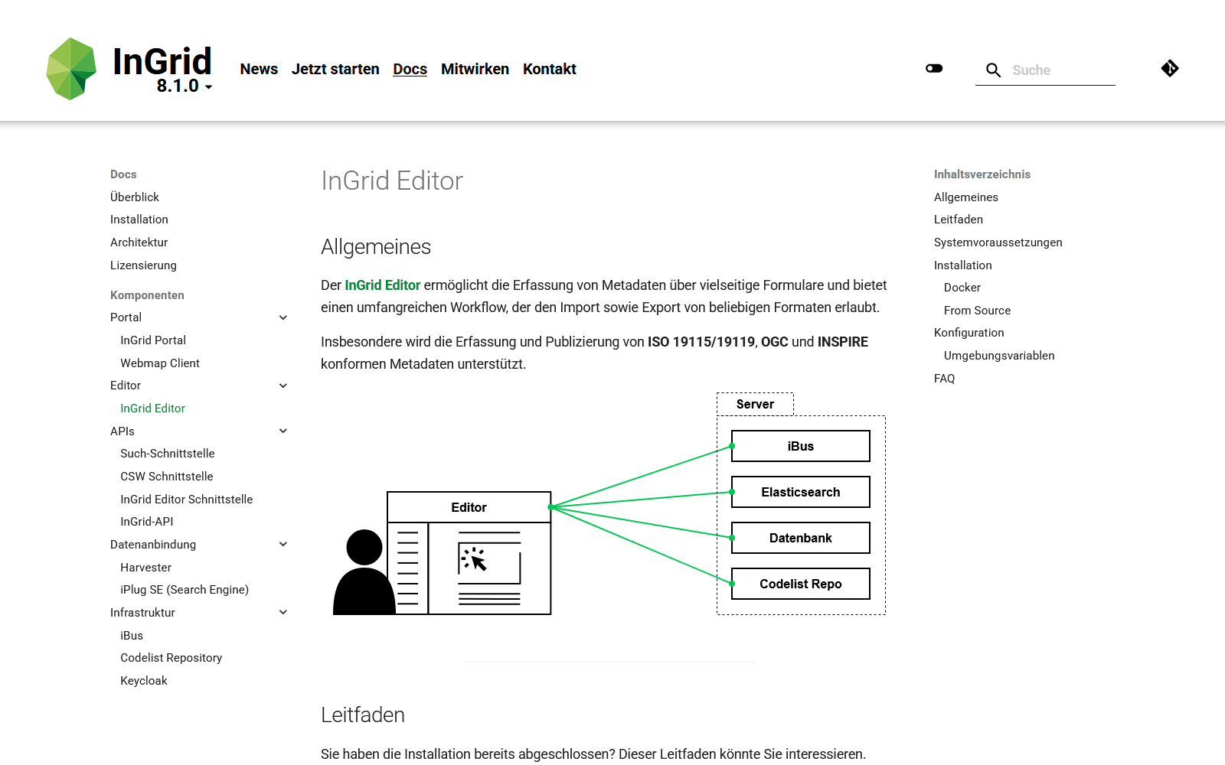1225x765 pixels.
Task: Collapse the Portal section chevron
Action: point(283,317)
